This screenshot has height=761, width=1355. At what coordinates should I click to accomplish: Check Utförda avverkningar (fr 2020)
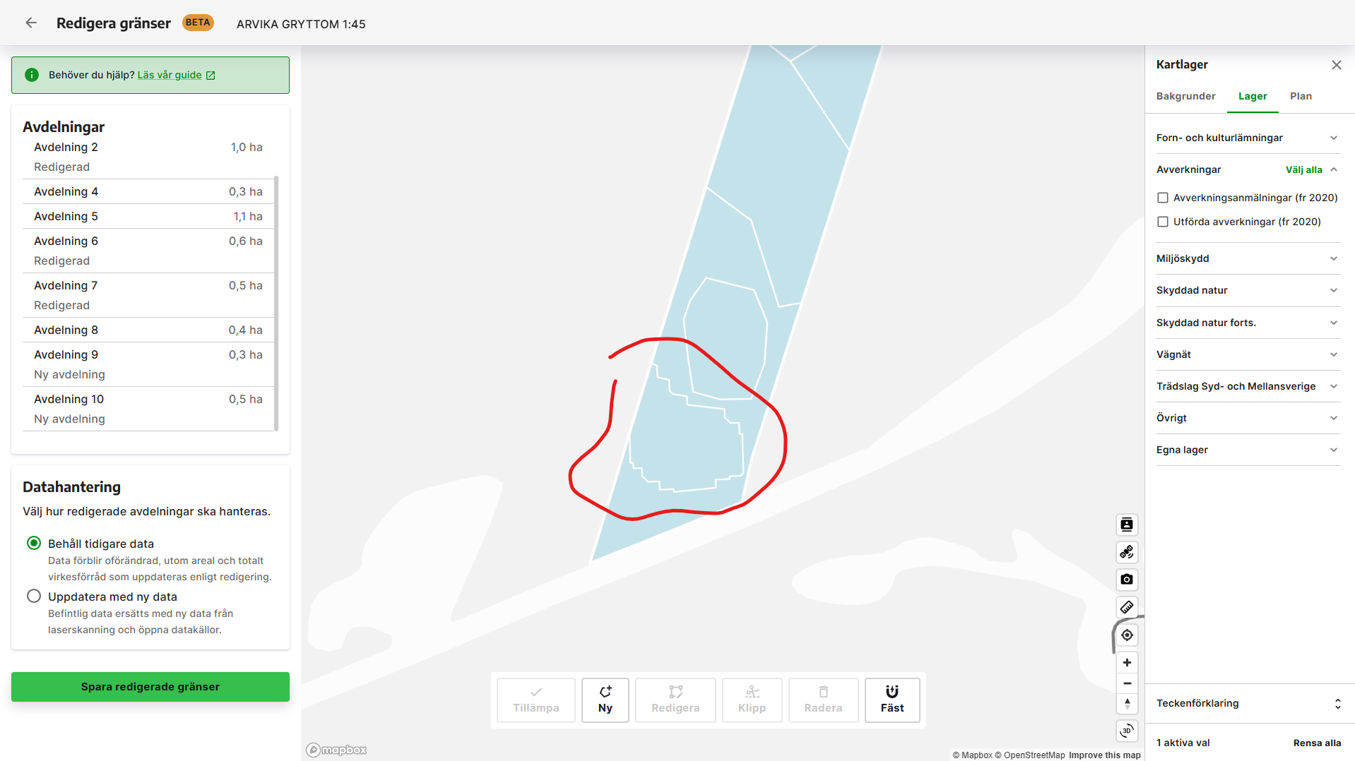point(1163,222)
